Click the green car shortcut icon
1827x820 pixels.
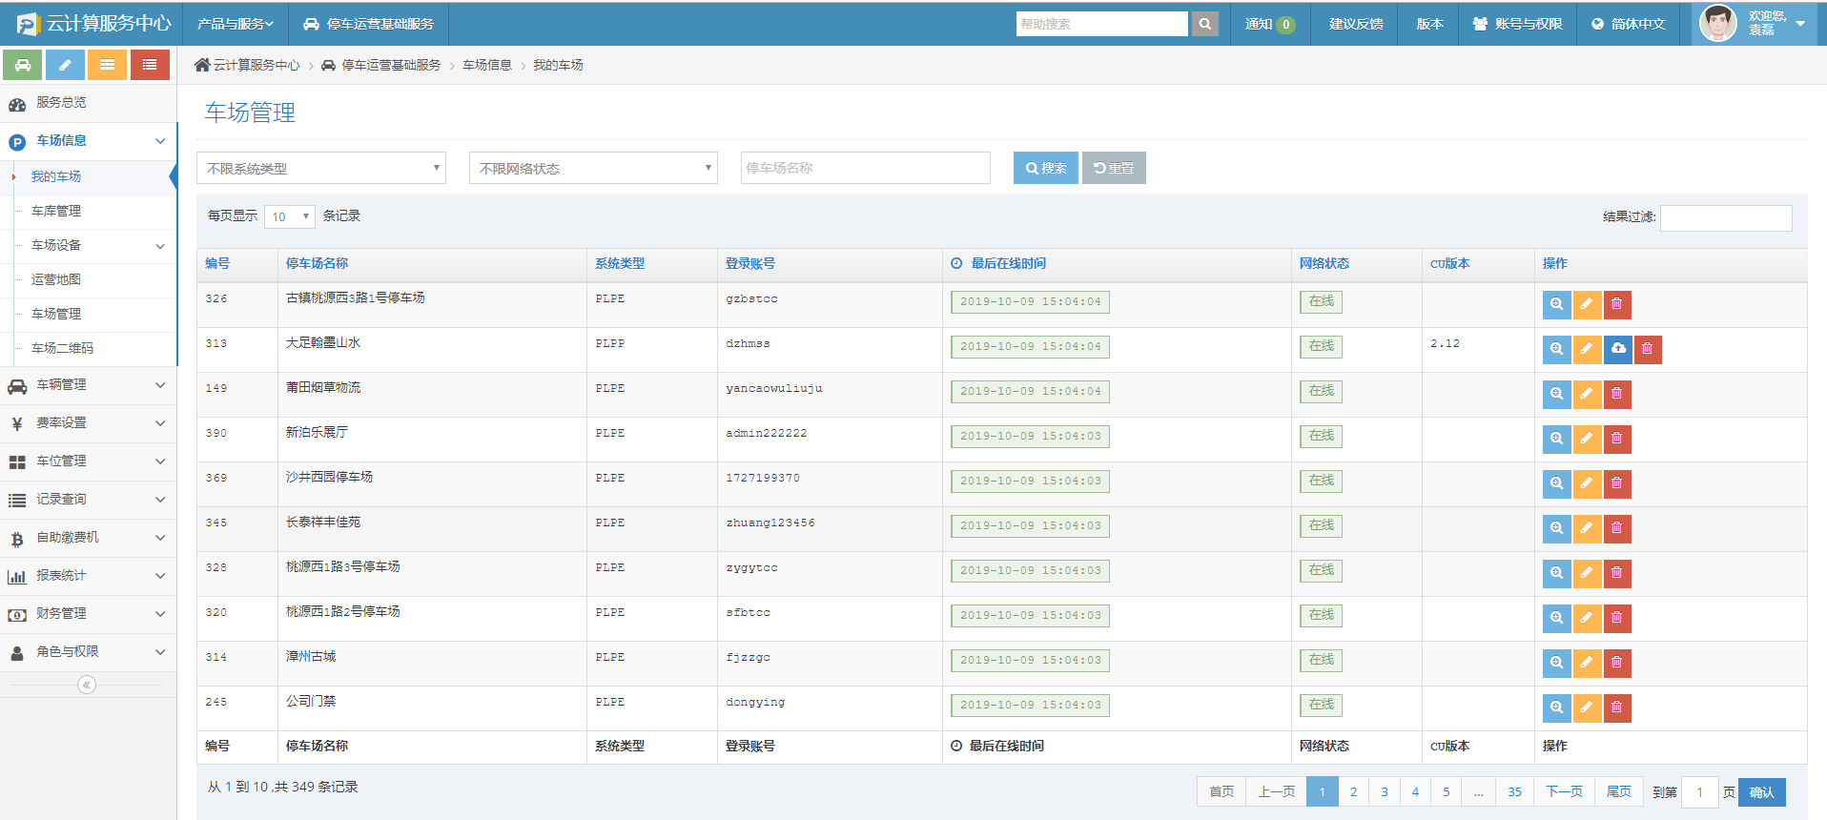pyautogui.click(x=22, y=65)
